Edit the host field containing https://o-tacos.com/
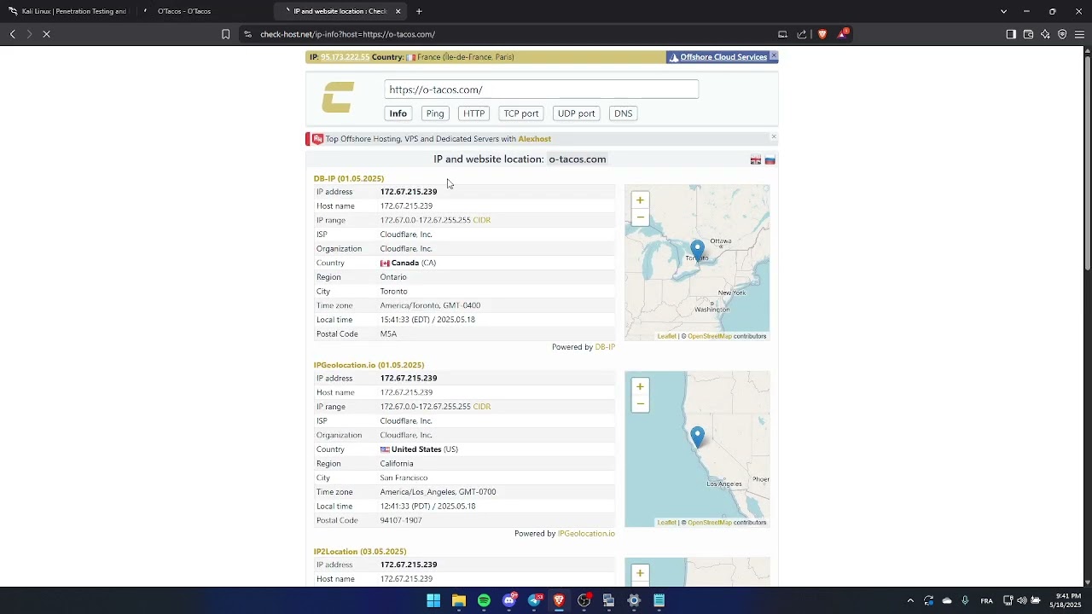The image size is (1092, 614). tap(542, 90)
